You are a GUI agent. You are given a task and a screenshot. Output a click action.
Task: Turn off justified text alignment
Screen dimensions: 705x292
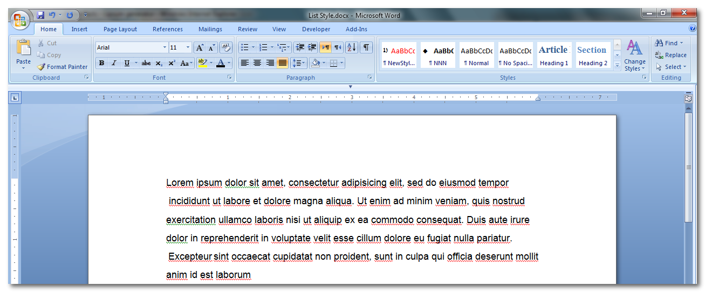(x=283, y=63)
